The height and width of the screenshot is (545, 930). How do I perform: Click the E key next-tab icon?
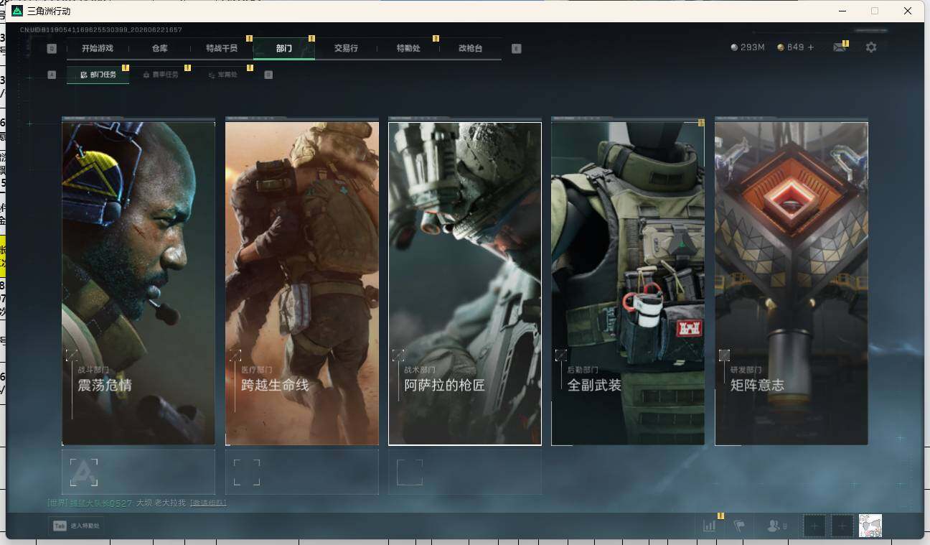516,49
